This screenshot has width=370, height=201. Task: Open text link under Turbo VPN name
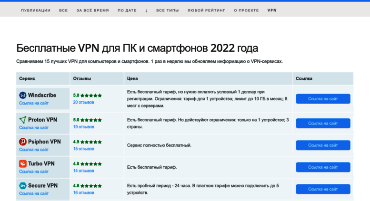click(34, 172)
